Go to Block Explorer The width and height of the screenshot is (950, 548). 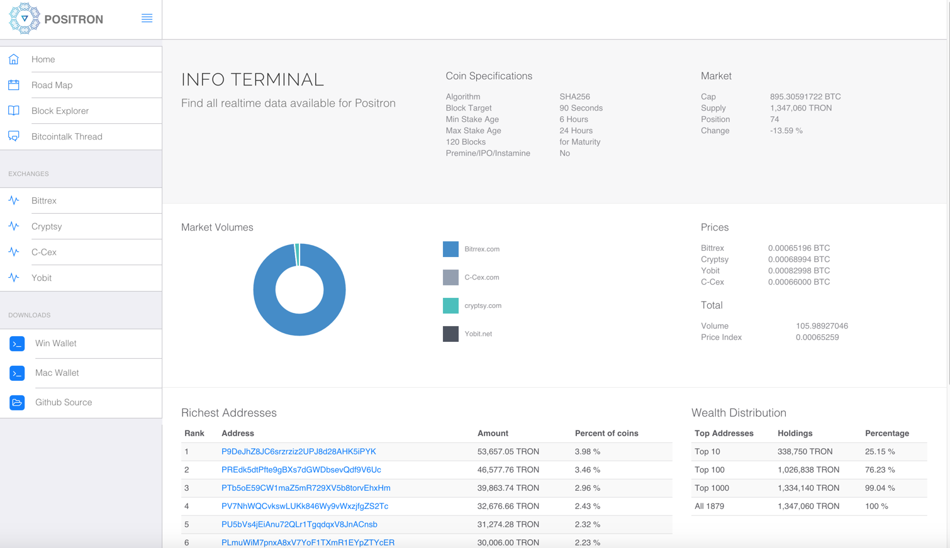[81, 111]
